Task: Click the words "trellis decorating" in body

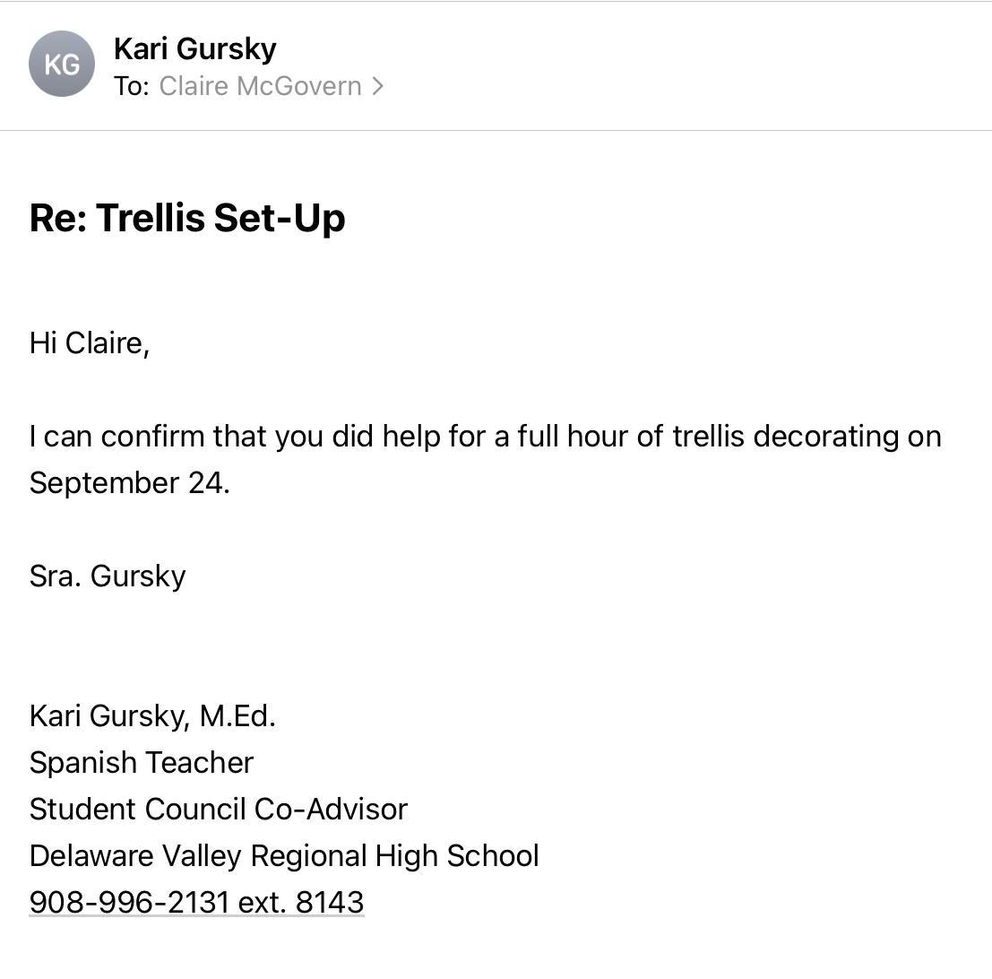Action: pos(780,437)
